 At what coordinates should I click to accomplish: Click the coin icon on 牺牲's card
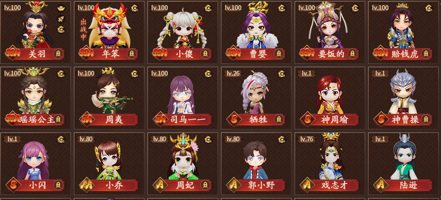tap(281, 74)
